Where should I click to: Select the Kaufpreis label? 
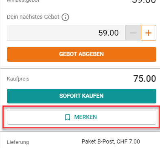coord(18,79)
